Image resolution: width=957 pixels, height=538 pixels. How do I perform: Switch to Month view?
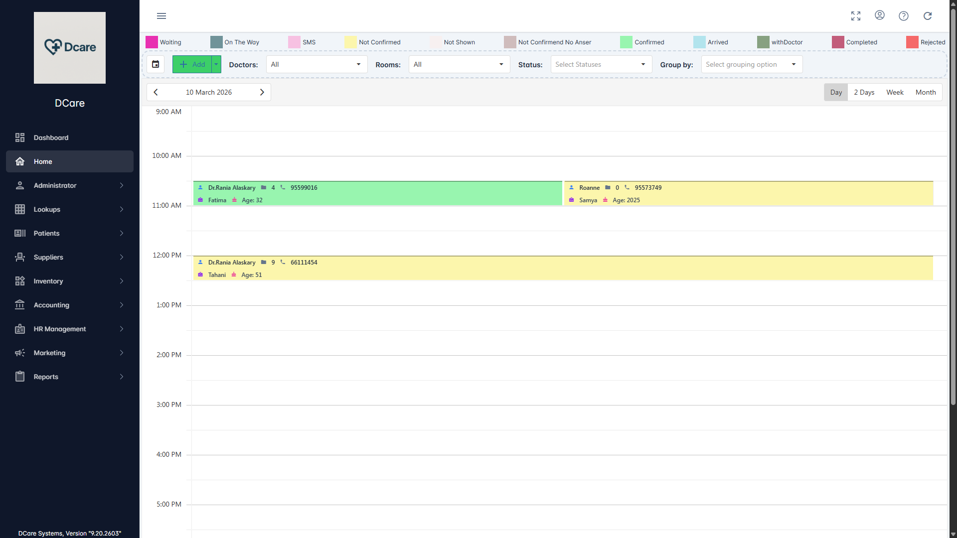coord(925,92)
